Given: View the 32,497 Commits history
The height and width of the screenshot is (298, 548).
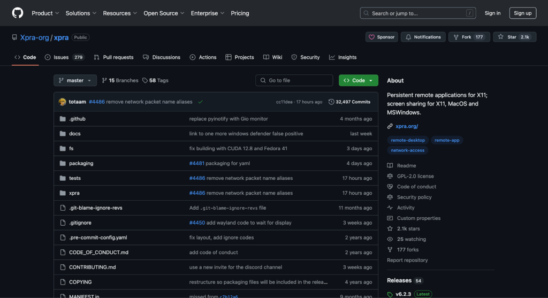Looking at the screenshot, I should (x=349, y=102).
